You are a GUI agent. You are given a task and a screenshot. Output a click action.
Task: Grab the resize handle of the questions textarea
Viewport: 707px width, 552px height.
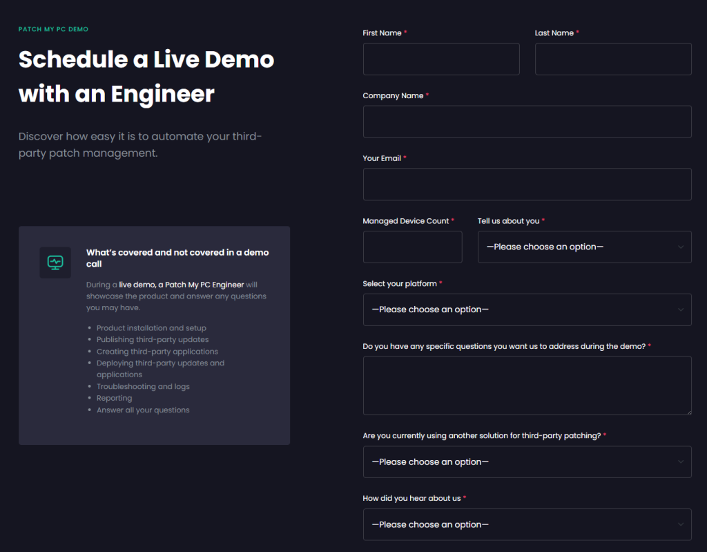tap(688, 411)
